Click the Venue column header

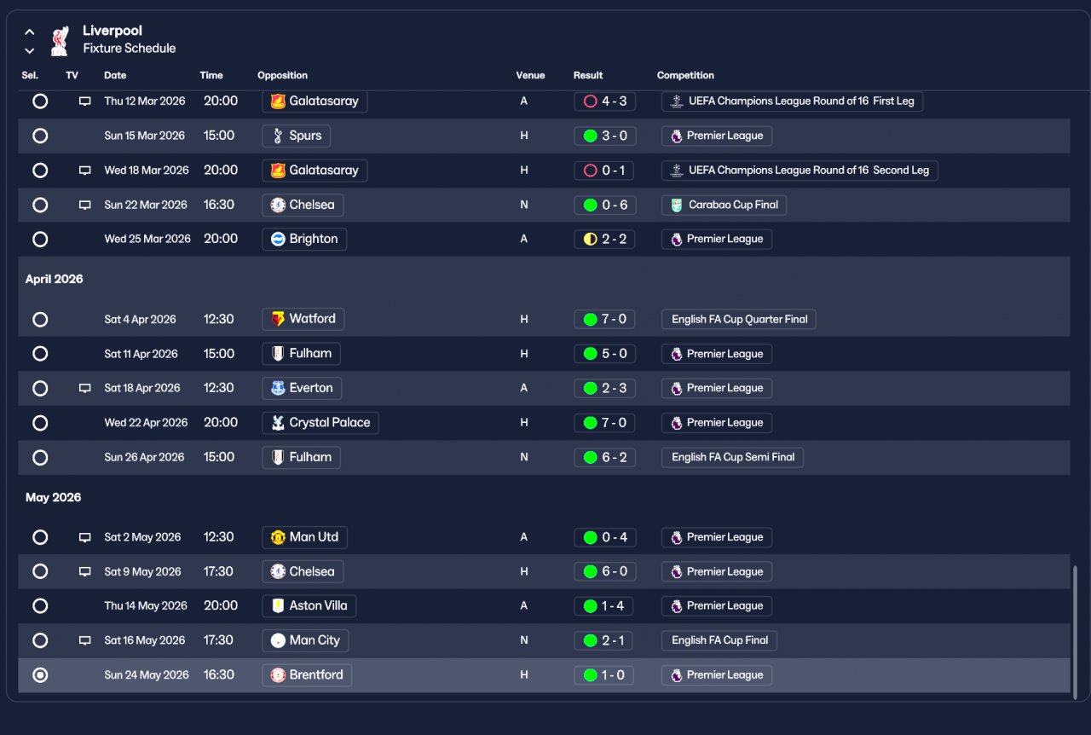pyautogui.click(x=530, y=76)
